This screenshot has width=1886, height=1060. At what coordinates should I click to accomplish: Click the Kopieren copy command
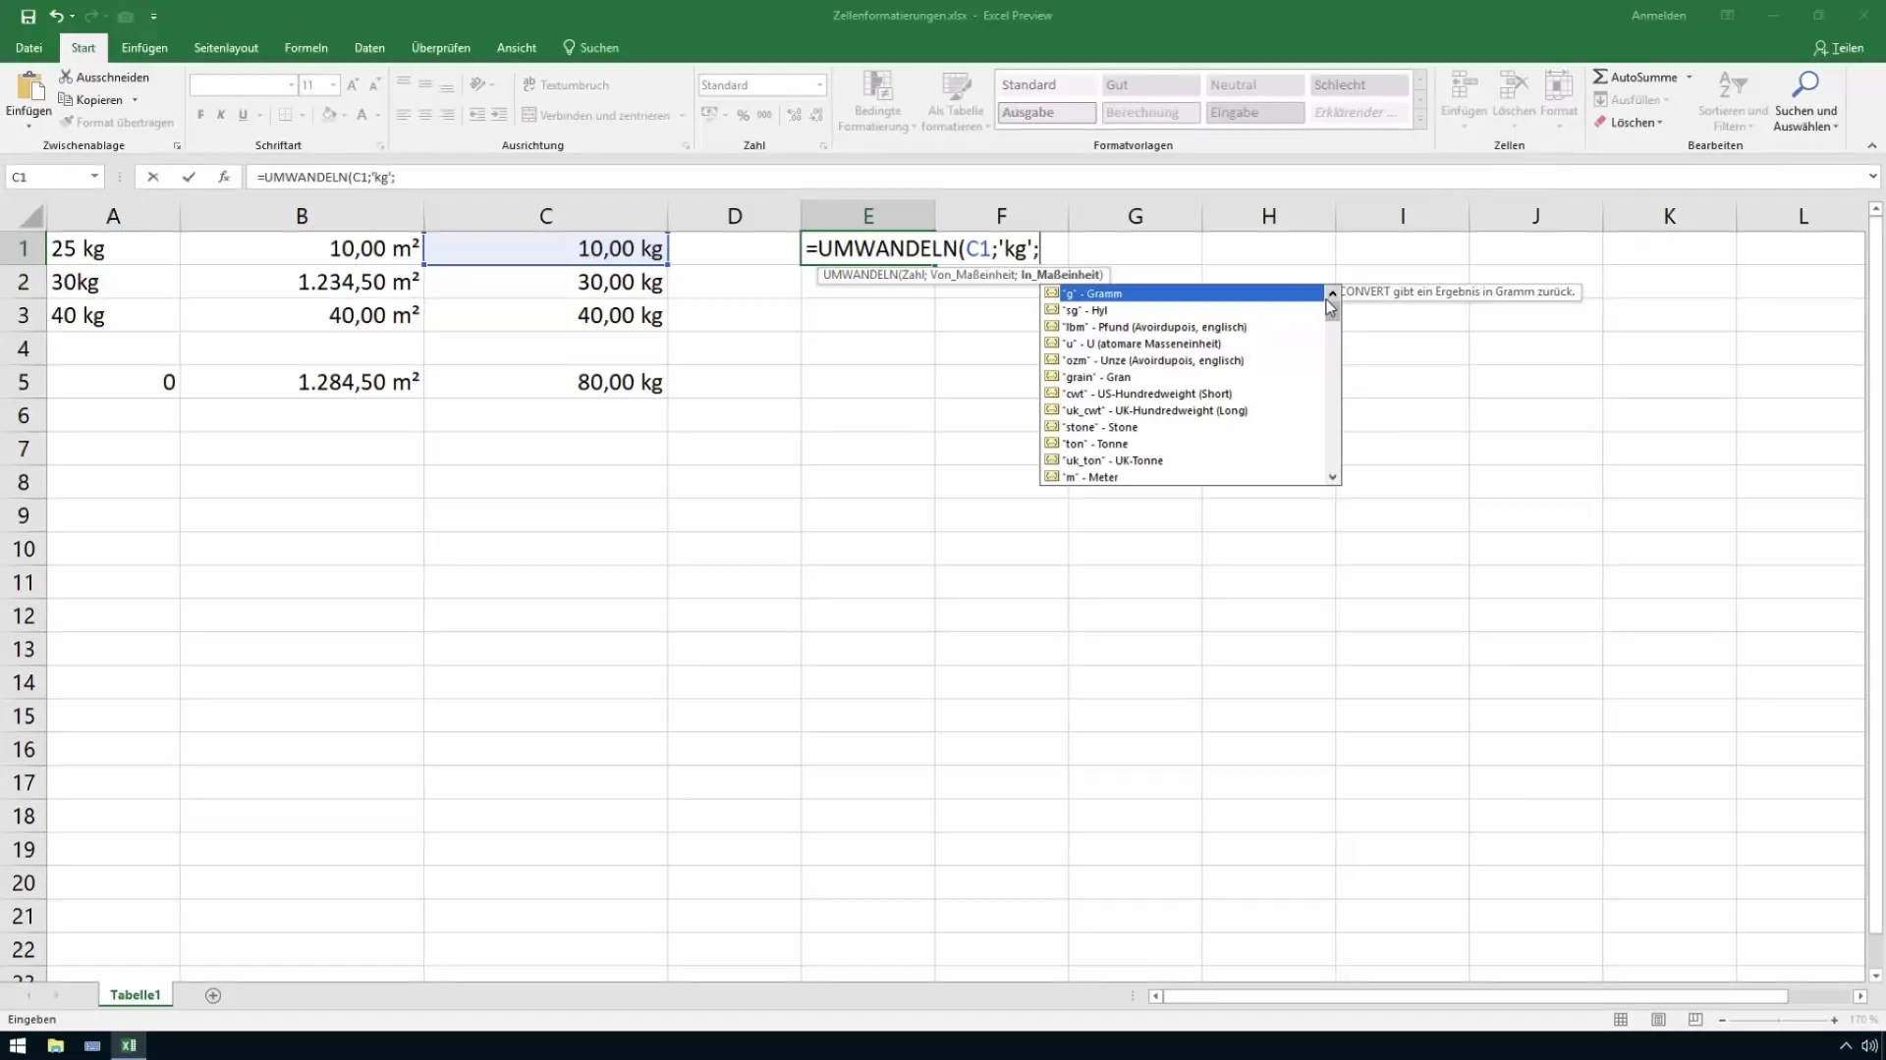coord(91,99)
